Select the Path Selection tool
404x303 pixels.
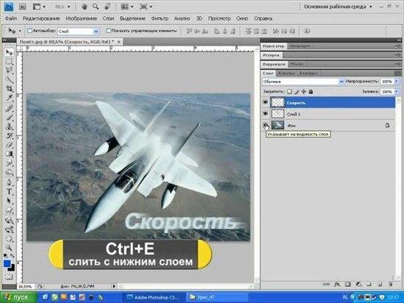pos(9,201)
